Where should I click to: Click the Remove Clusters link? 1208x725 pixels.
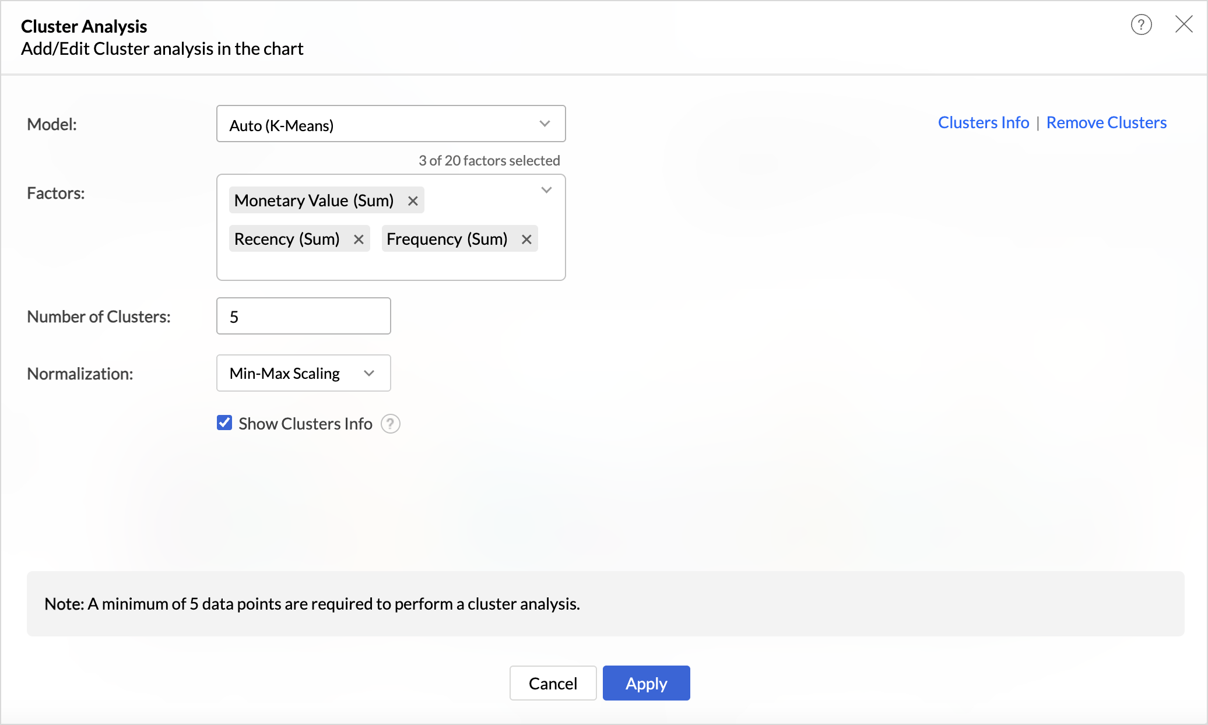(x=1106, y=122)
